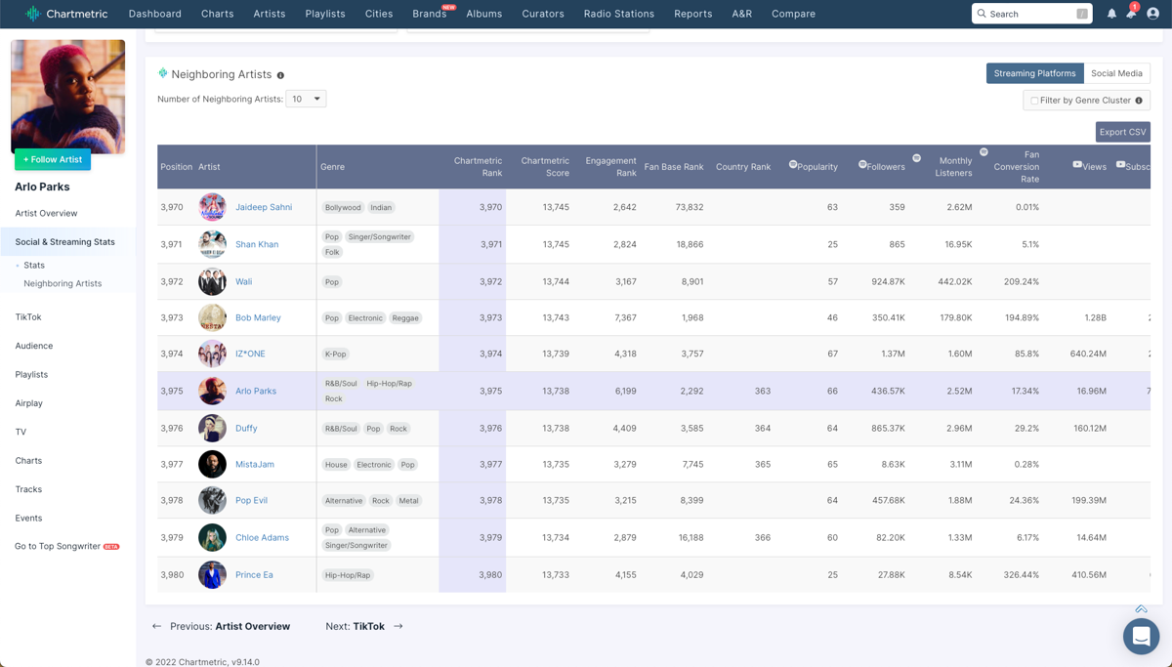1172x667 pixels.
Task: Go to Previous: Artist Overview
Action: pos(222,626)
